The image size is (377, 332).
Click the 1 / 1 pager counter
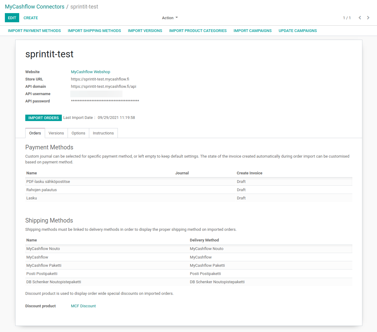[347, 18]
